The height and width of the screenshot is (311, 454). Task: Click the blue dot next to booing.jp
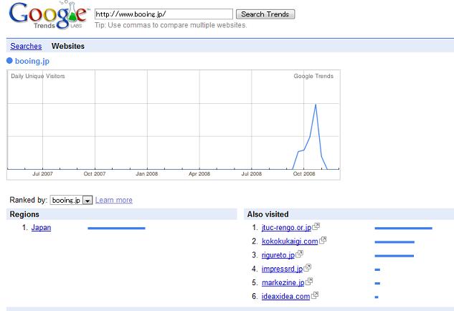tap(9, 61)
